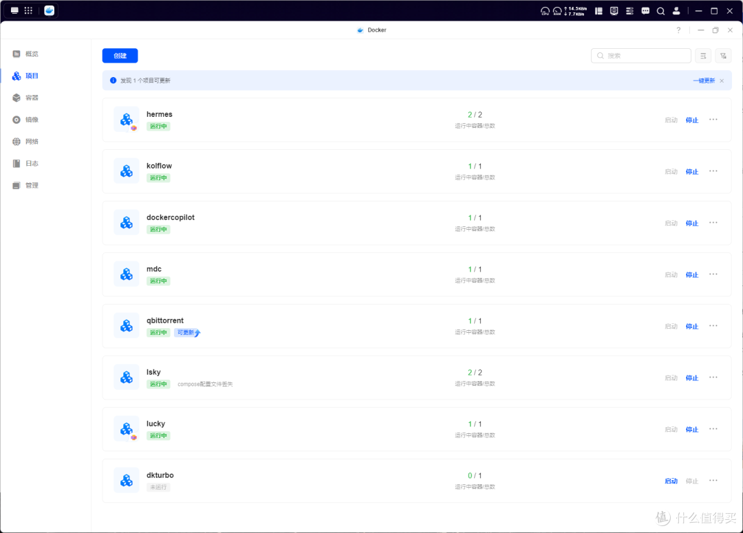
Task: Stop the mdc project
Action: [692, 275]
